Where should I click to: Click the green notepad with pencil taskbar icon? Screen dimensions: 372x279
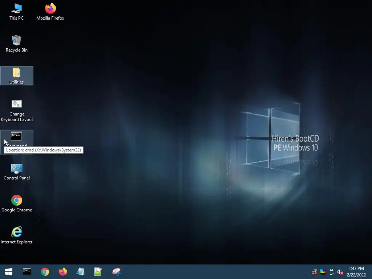(98, 272)
